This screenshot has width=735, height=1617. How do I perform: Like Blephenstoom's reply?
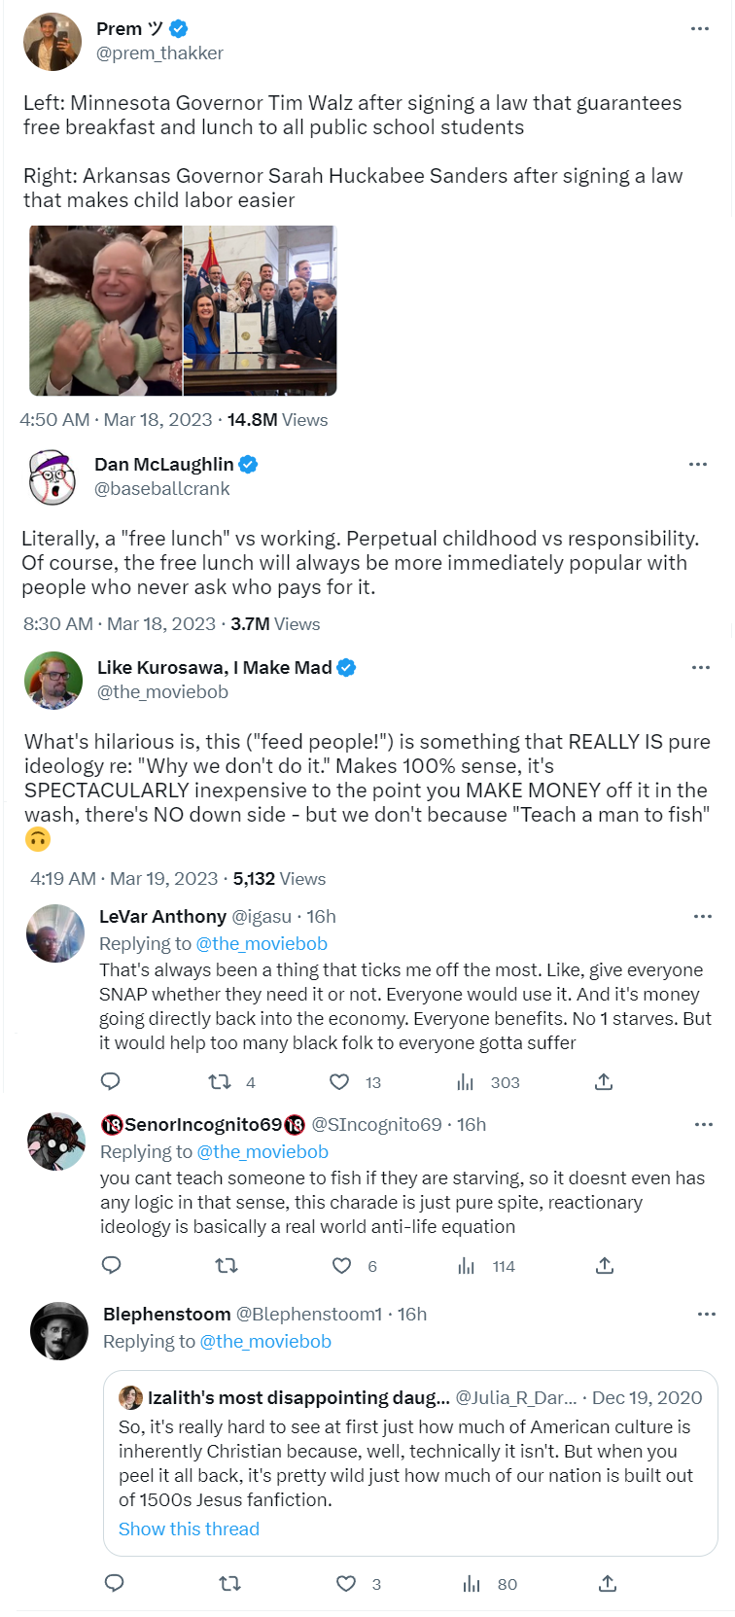(x=346, y=1583)
